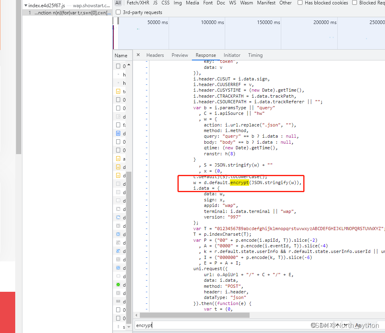Click the green image icon in the request list
Image resolution: width=385 pixels, height=333 pixels.
[118, 285]
